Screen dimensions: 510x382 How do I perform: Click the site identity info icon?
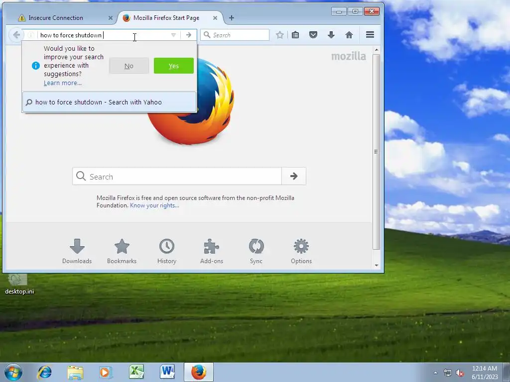(30, 35)
